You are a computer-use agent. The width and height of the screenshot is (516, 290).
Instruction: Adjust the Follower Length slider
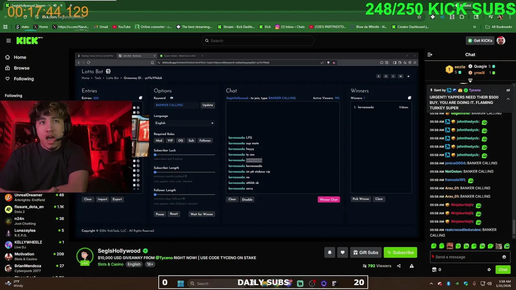[x=184, y=195]
